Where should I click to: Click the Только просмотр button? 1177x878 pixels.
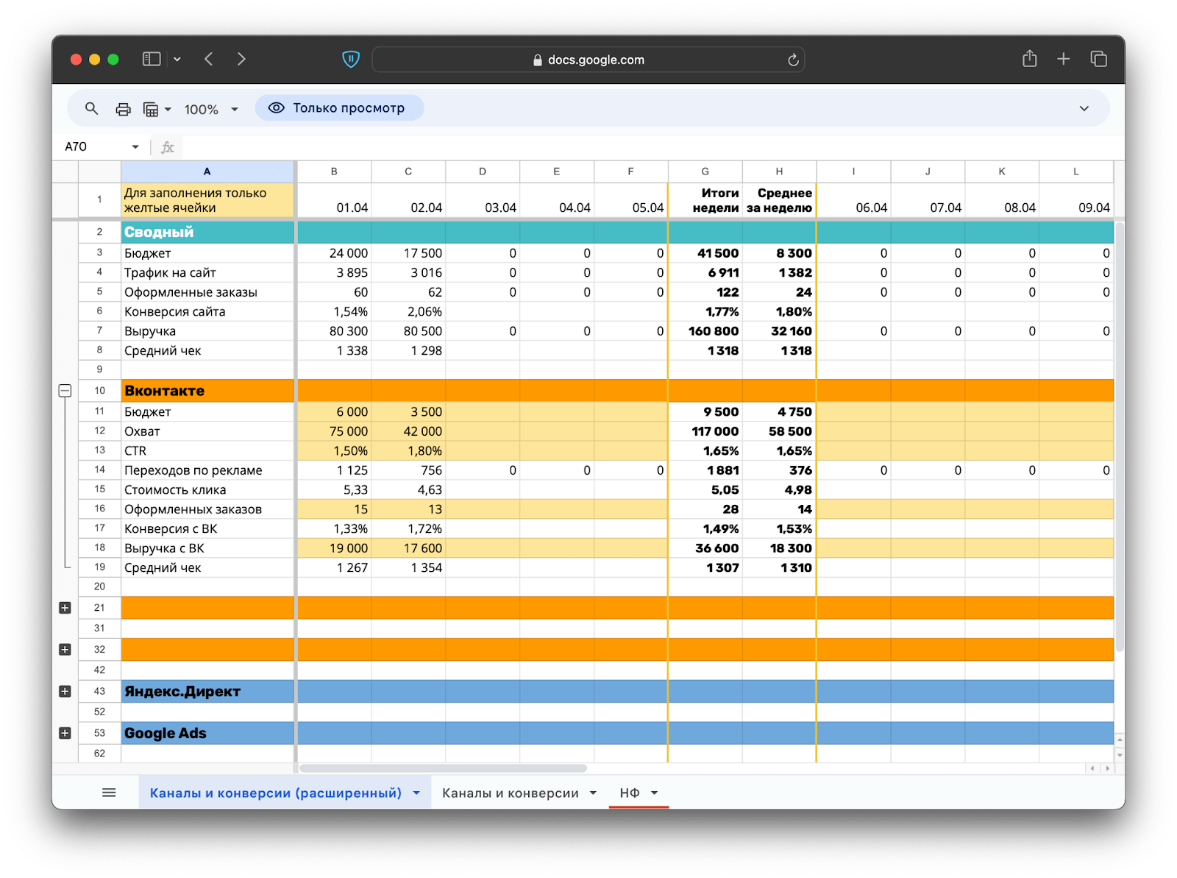pyautogui.click(x=339, y=108)
